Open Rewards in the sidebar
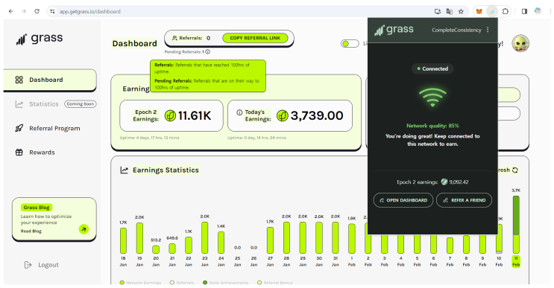This screenshot has width=554, height=288. 35,153
